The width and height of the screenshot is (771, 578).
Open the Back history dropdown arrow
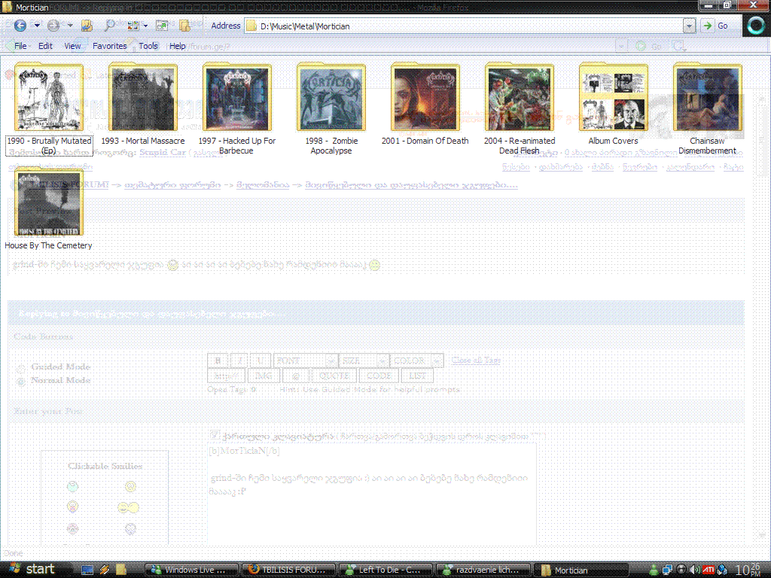pos(38,25)
